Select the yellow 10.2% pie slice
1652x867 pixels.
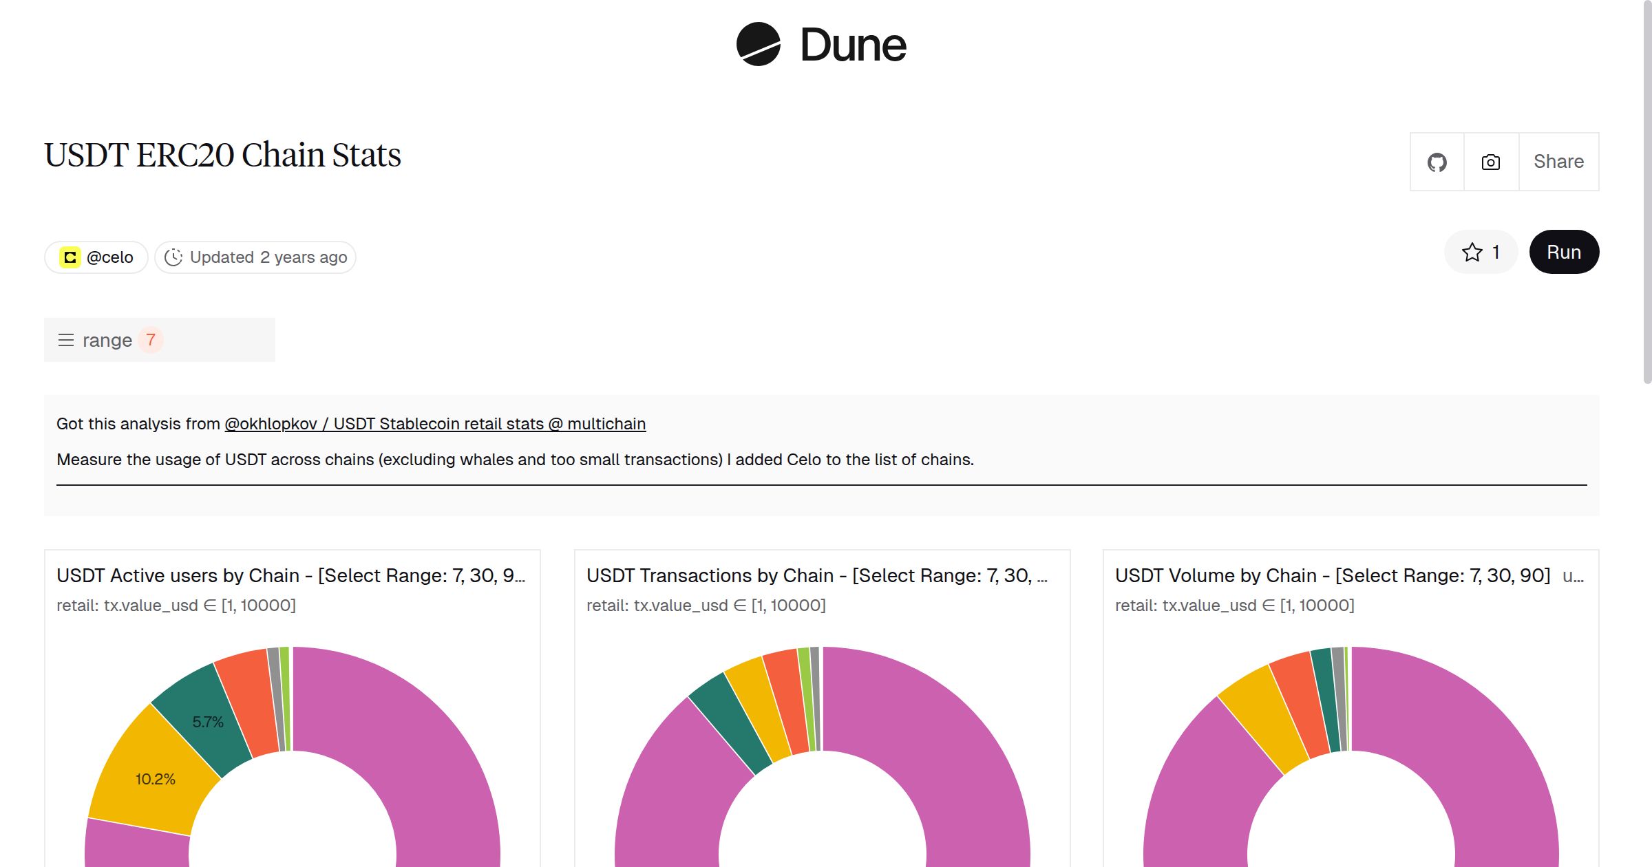pos(155,778)
